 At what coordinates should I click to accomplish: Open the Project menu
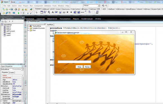(26, 6)
